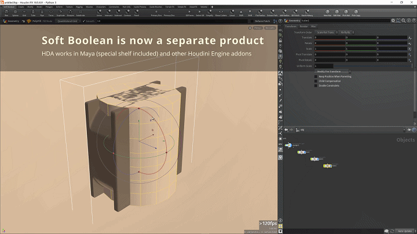Click the Shift up arrow tool
This screenshot has height=234, width=417.
click(x=241, y=12)
